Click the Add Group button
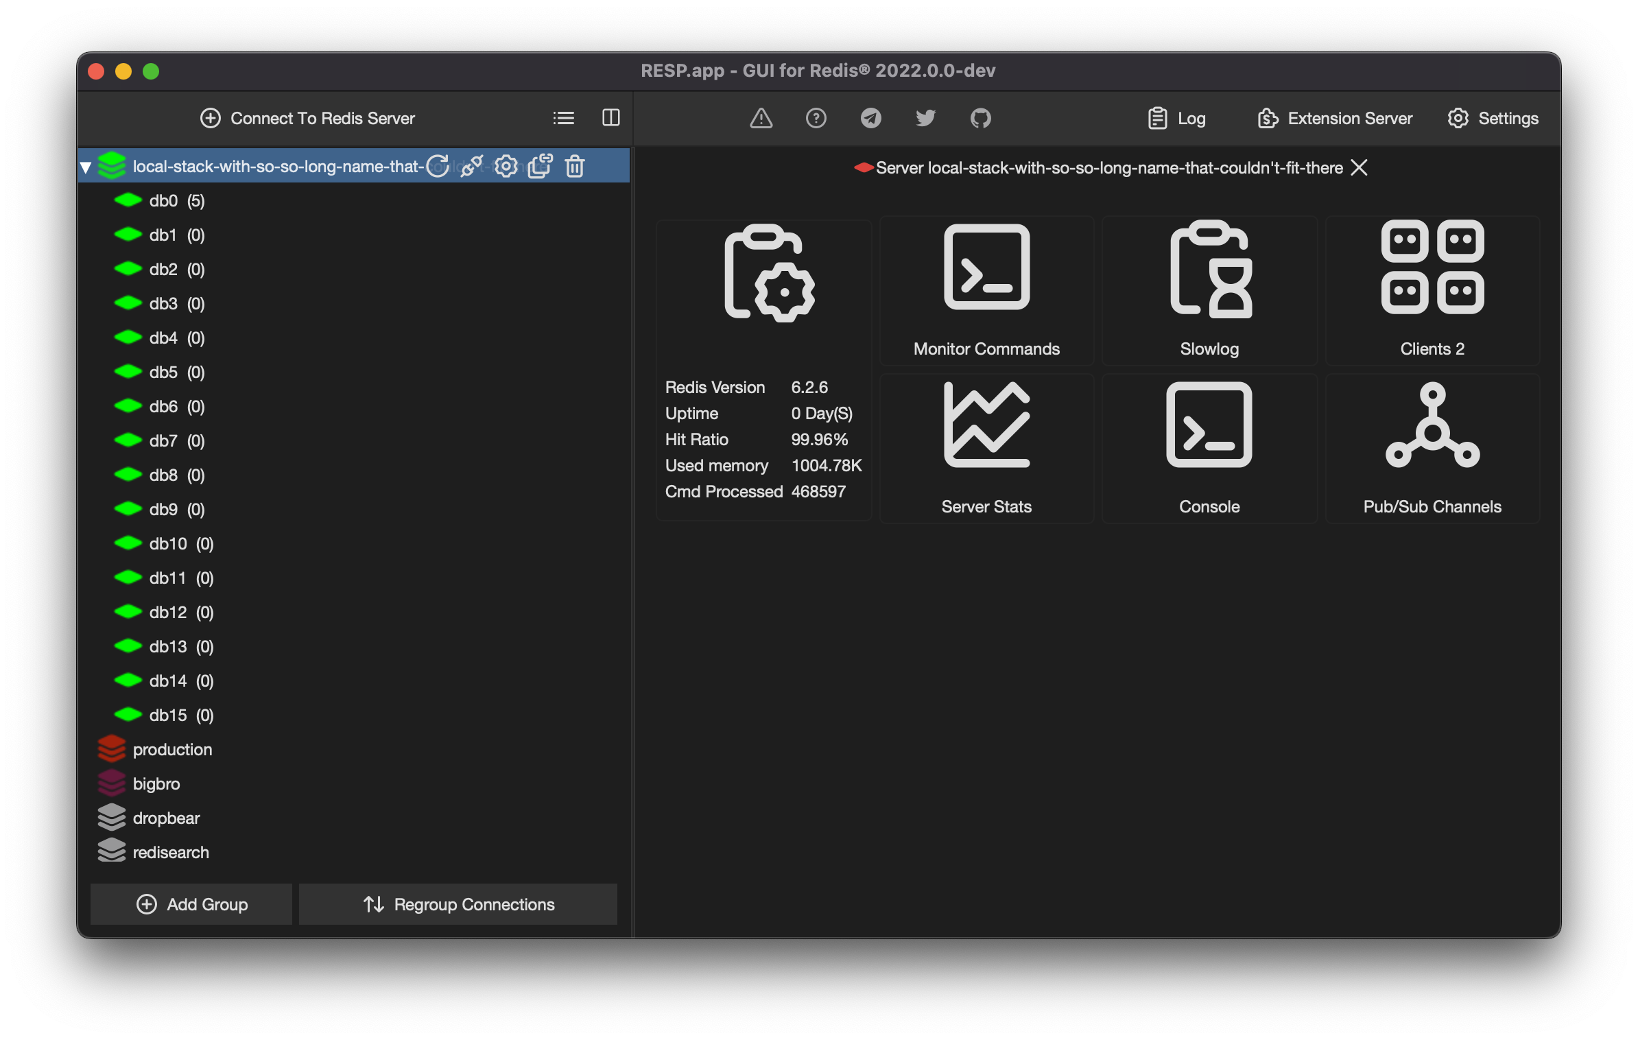The width and height of the screenshot is (1638, 1040). pyautogui.click(x=191, y=904)
